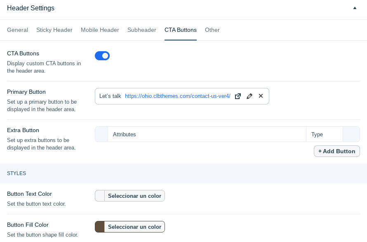Screen dimensions: 367x242
Task: Select the Subheader tab
Action: pyautogui.click(x=142, y=30)
